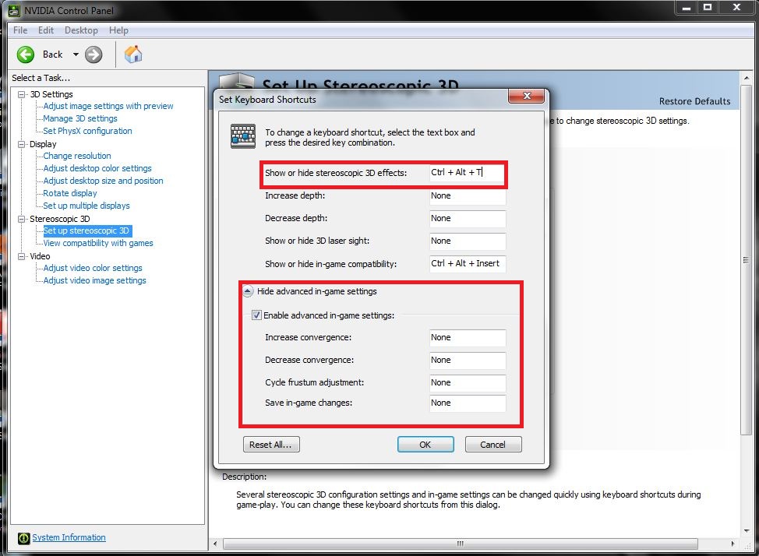Click the green Back arrow icon
This screenshot has width=759, height=556.
click(26, 55)
